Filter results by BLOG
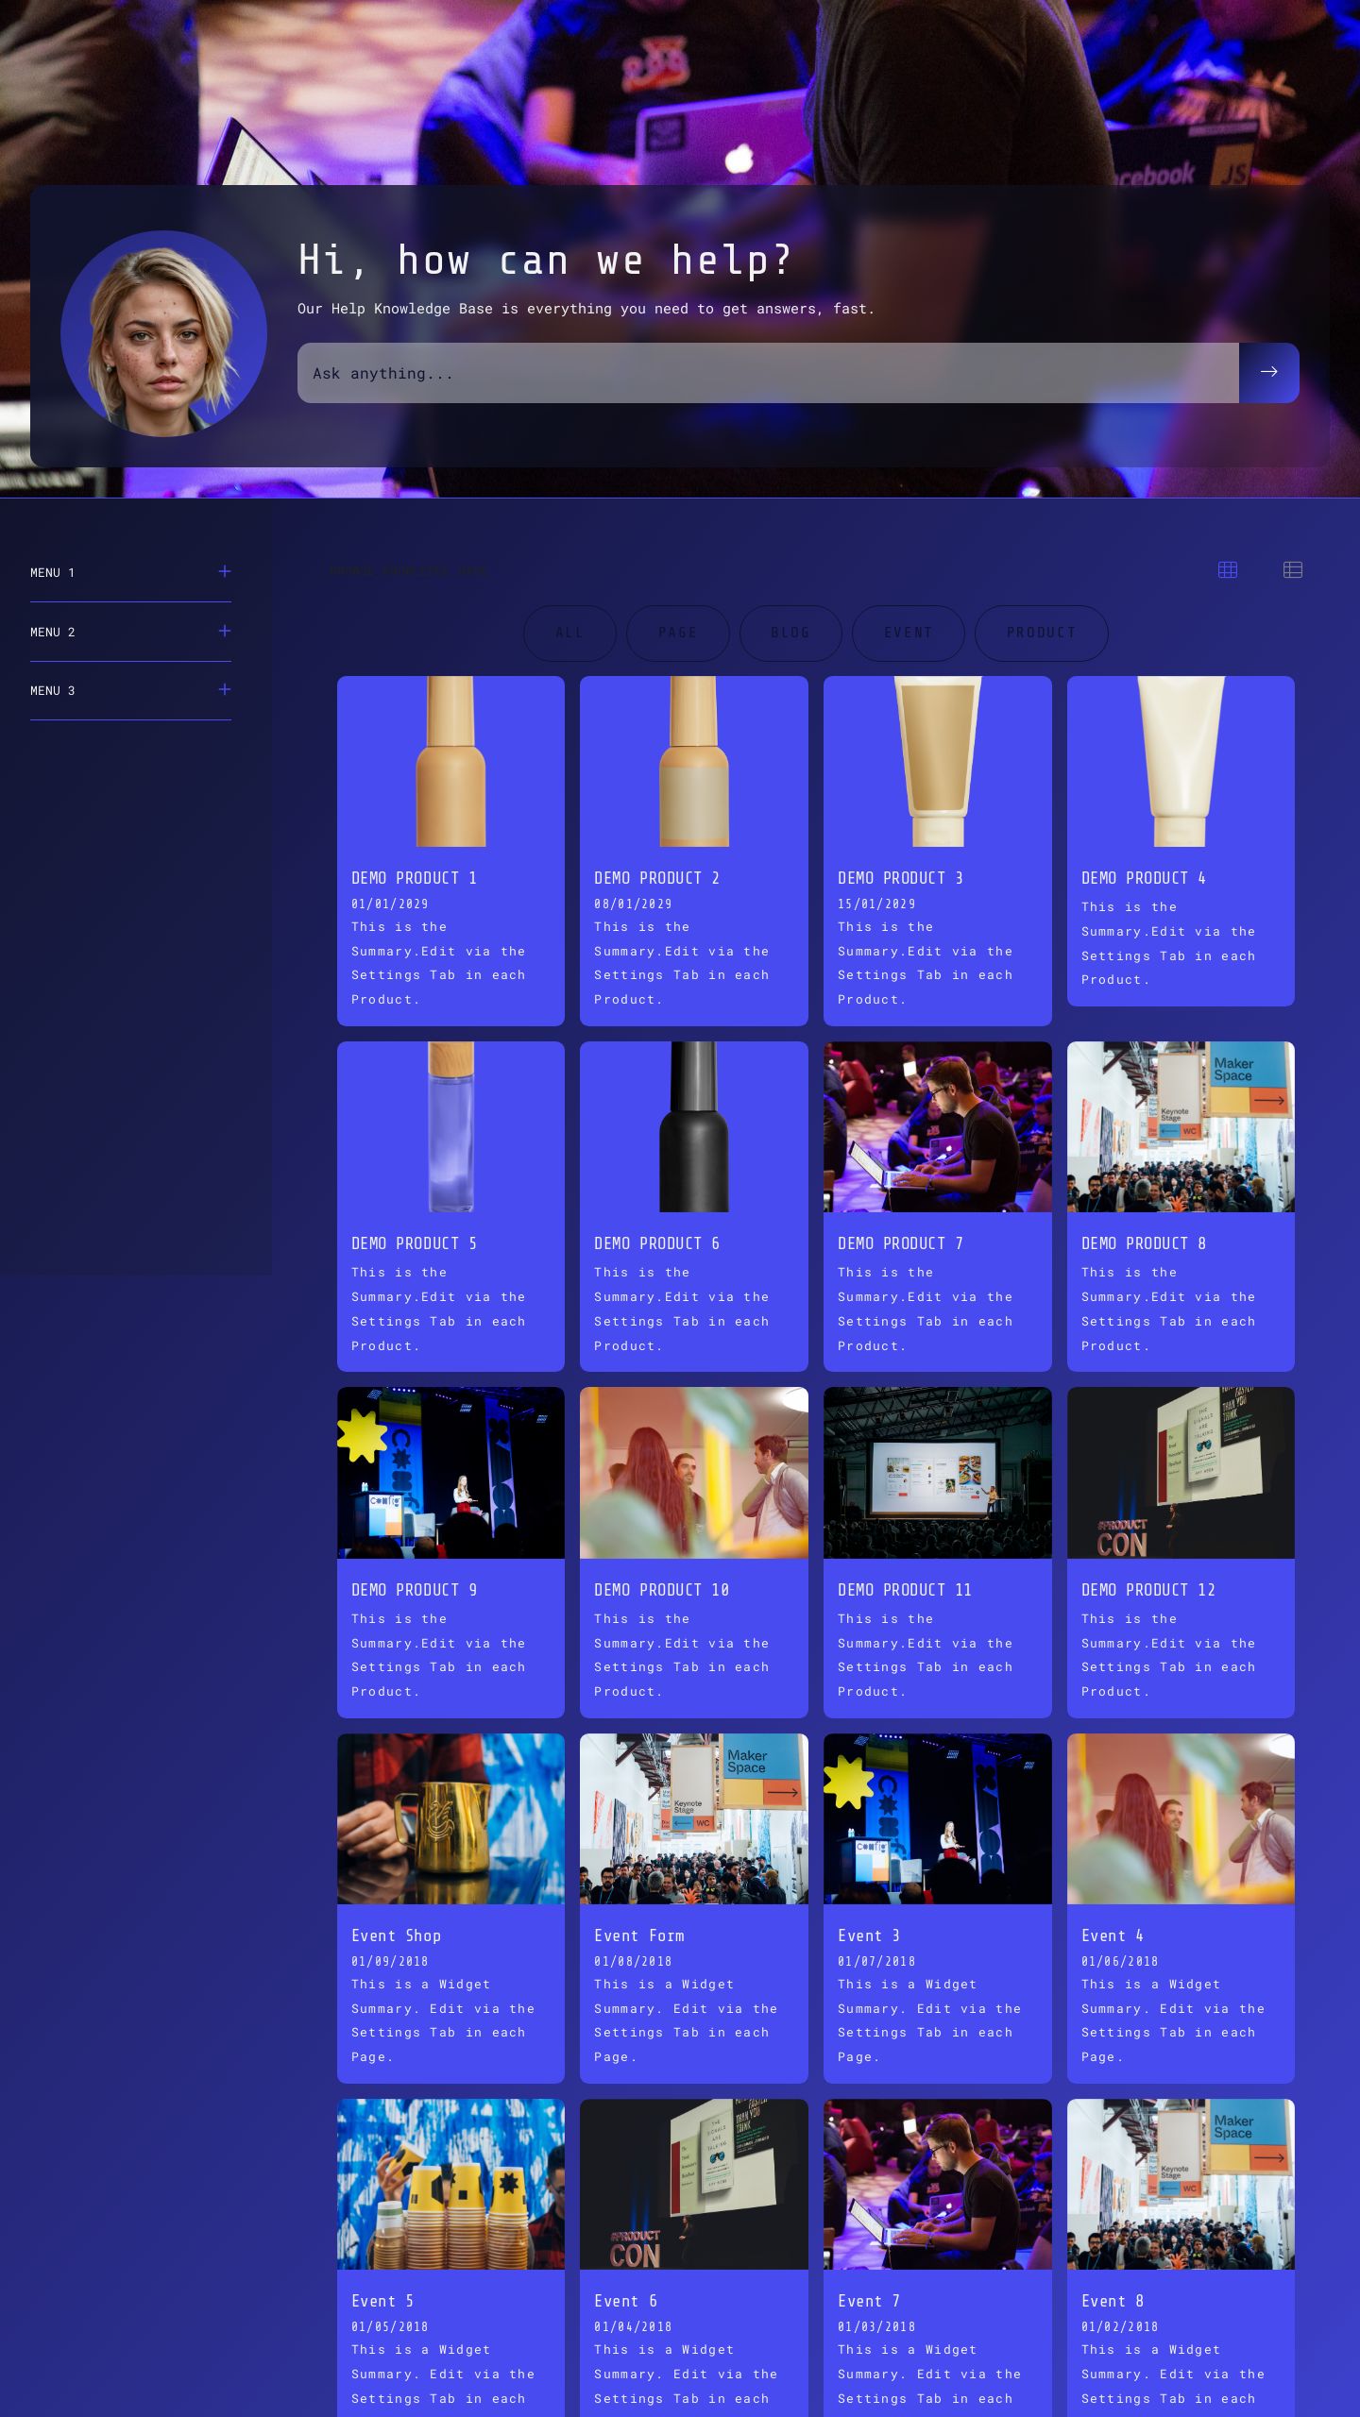Viewport: 1360px width, 2417px height. [790, 633]
